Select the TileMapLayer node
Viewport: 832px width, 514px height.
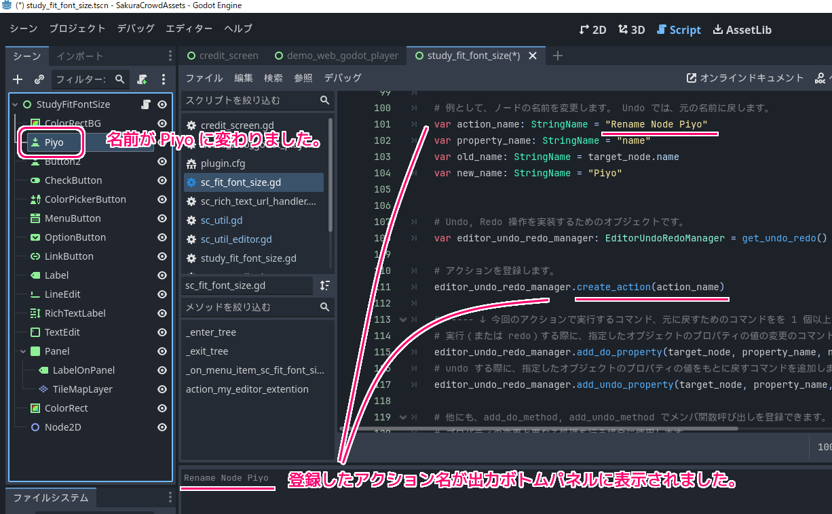(83, 389)
